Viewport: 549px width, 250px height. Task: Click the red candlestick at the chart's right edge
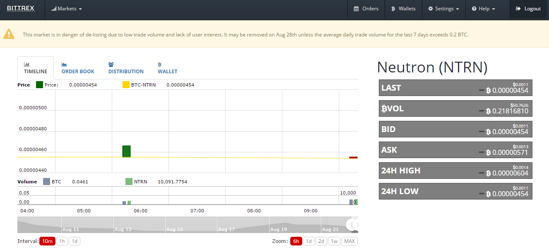pos(353,158)
